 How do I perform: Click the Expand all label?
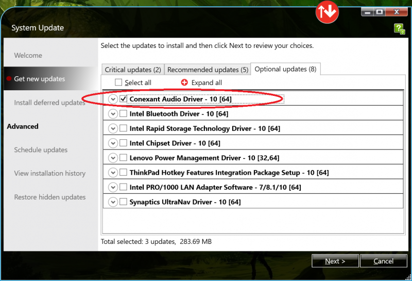(x=207, y=82)
